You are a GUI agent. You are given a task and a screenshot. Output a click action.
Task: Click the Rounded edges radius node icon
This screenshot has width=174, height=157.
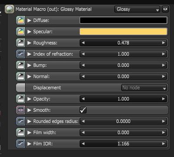click(20, 121)
